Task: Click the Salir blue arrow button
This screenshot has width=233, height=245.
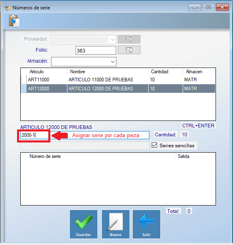Action: coord(147,224)
